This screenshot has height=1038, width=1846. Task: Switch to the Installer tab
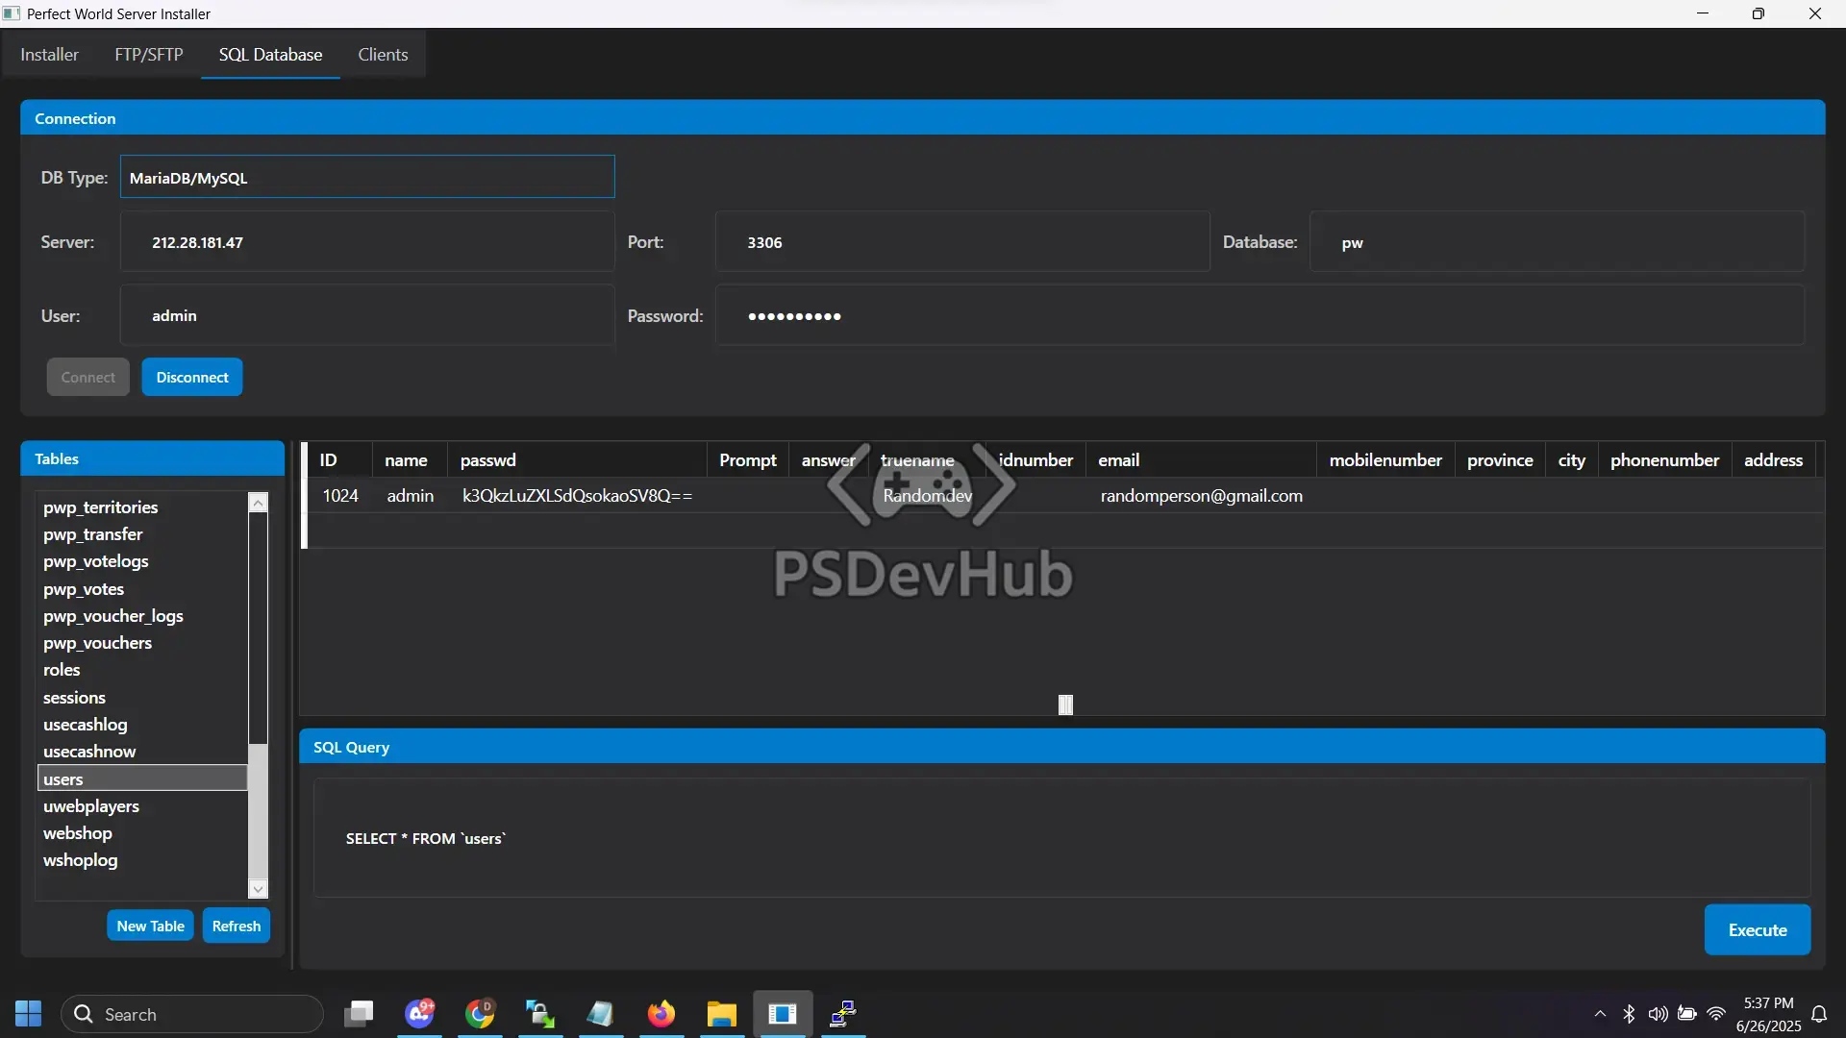(50, 55)
